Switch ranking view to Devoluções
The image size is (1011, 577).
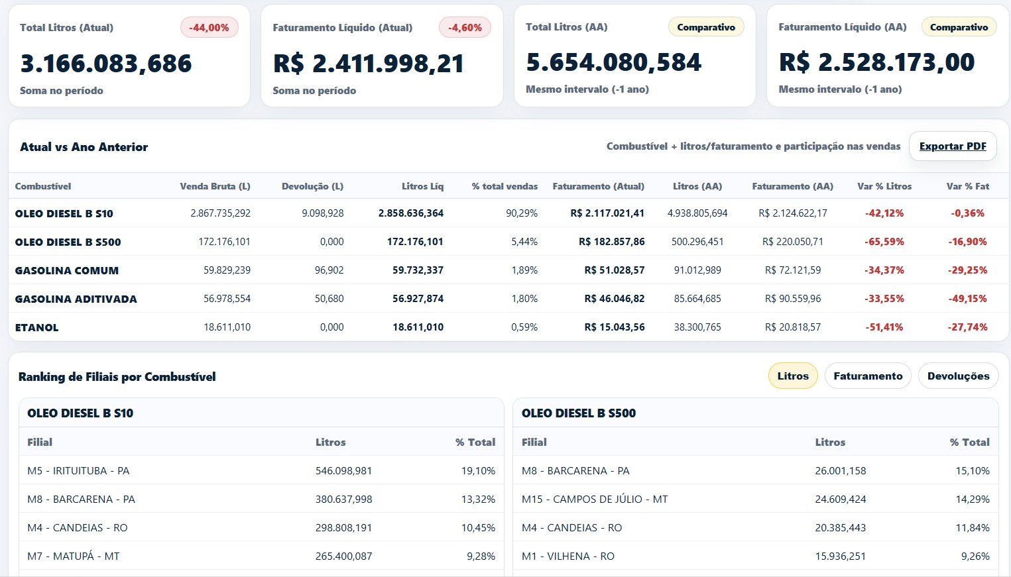point(958,376)
